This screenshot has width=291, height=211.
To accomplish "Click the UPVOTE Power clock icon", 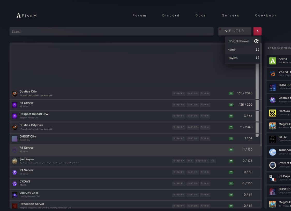I will 256,41.
